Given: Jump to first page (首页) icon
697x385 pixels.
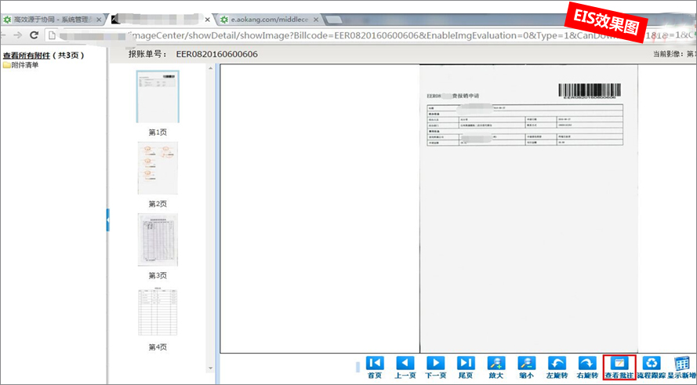Looking at the screenshot, I should pyautogui.click(x=375, y=363).
